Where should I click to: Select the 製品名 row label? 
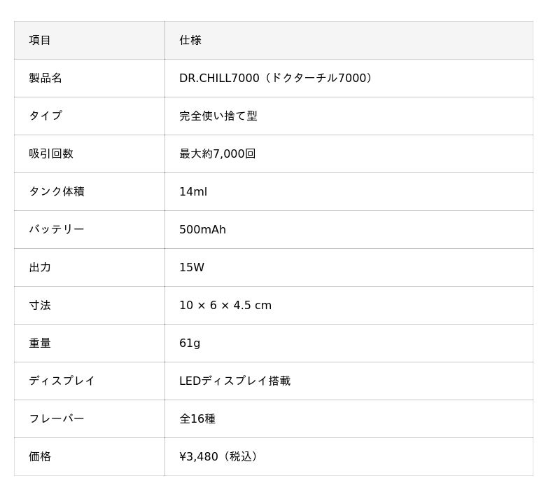(90, 78)
